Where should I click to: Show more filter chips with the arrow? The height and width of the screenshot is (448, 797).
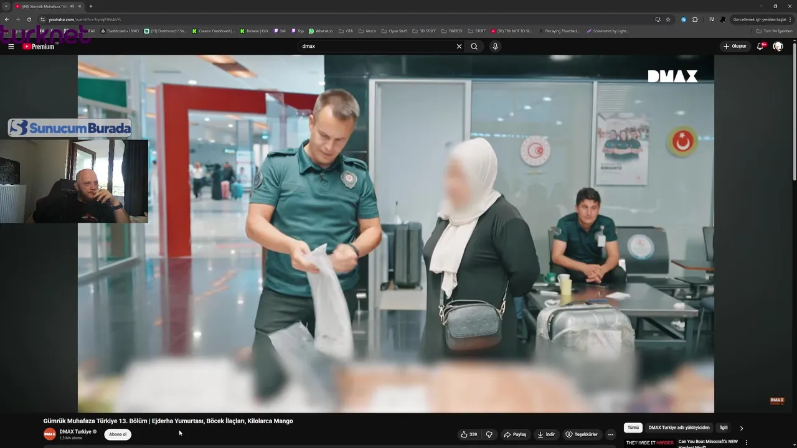pyautogui.click(x=741, y=428)
